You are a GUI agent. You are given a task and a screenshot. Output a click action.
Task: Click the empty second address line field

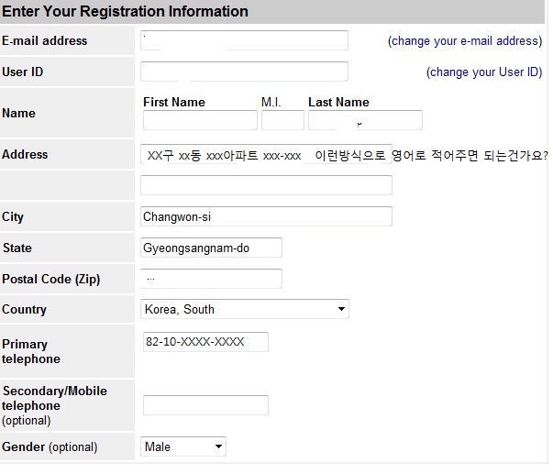coord(266,185)
